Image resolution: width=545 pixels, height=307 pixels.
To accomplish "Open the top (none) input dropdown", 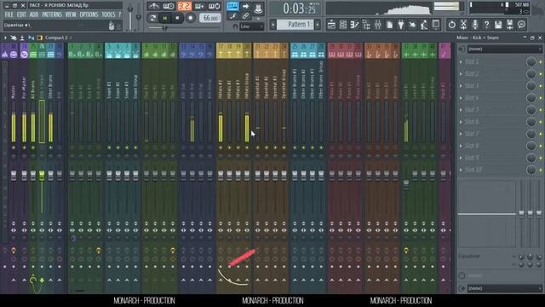I will 504,49.
